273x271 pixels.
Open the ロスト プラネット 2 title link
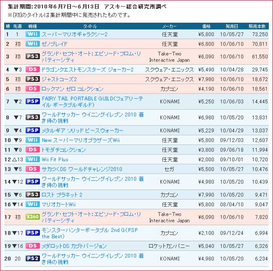click(62, 195)
